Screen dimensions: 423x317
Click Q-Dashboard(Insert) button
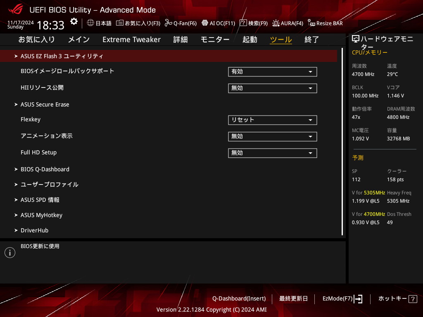pyautogui.click(x=239, y=299)
